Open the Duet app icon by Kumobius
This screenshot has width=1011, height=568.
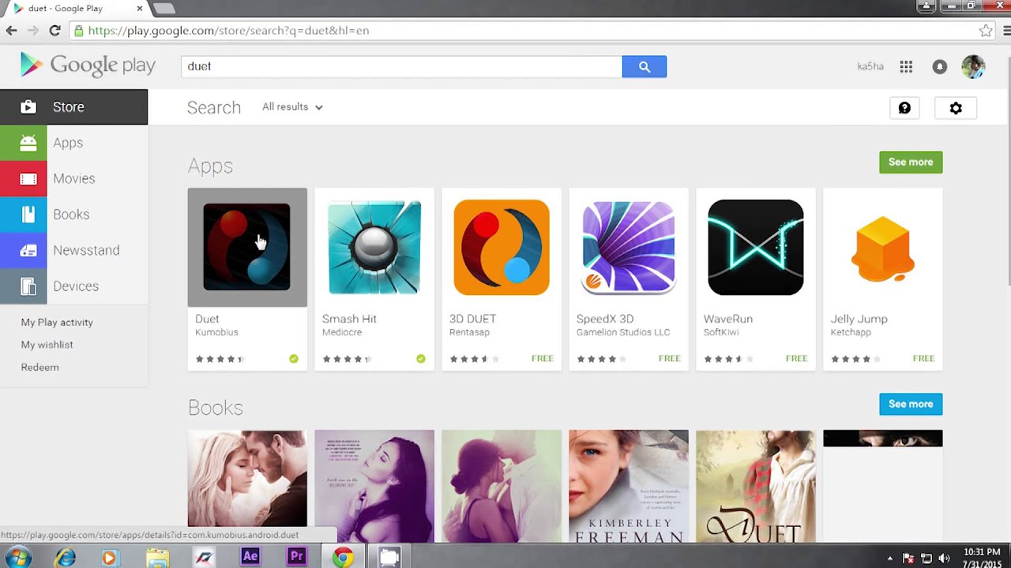(x=246, y=247)
